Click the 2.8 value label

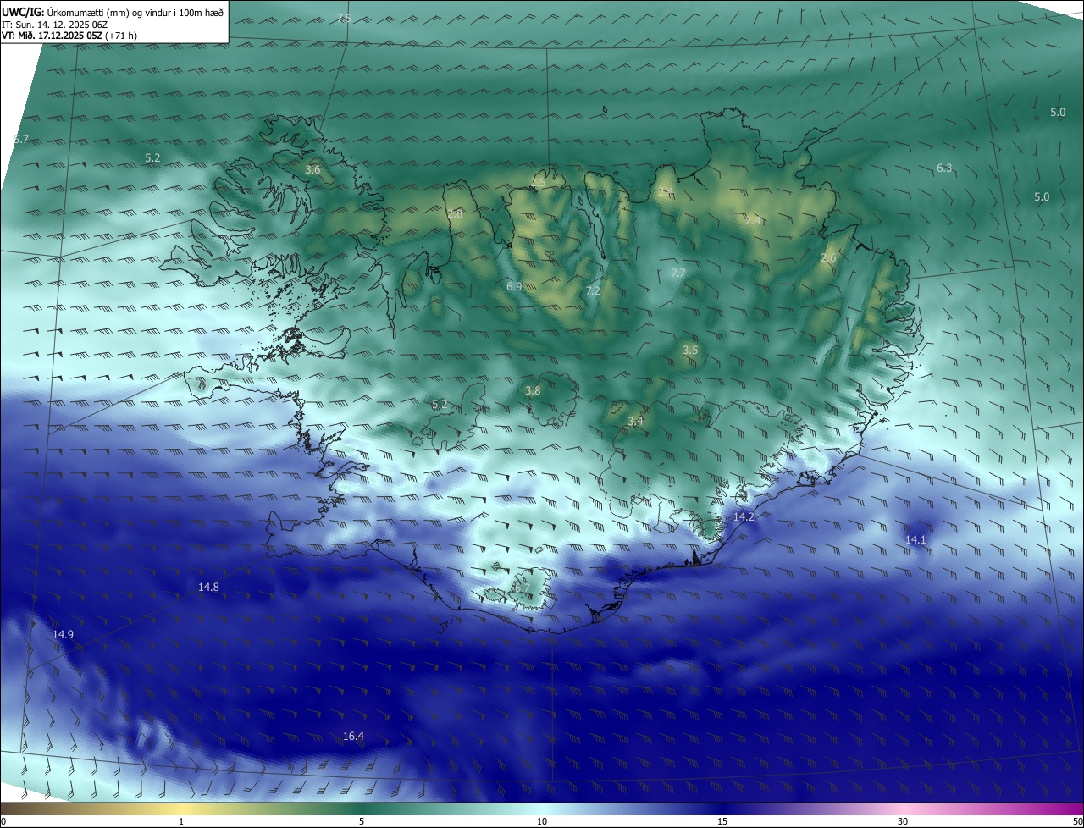pyautogui.click(x=456, y=214)
